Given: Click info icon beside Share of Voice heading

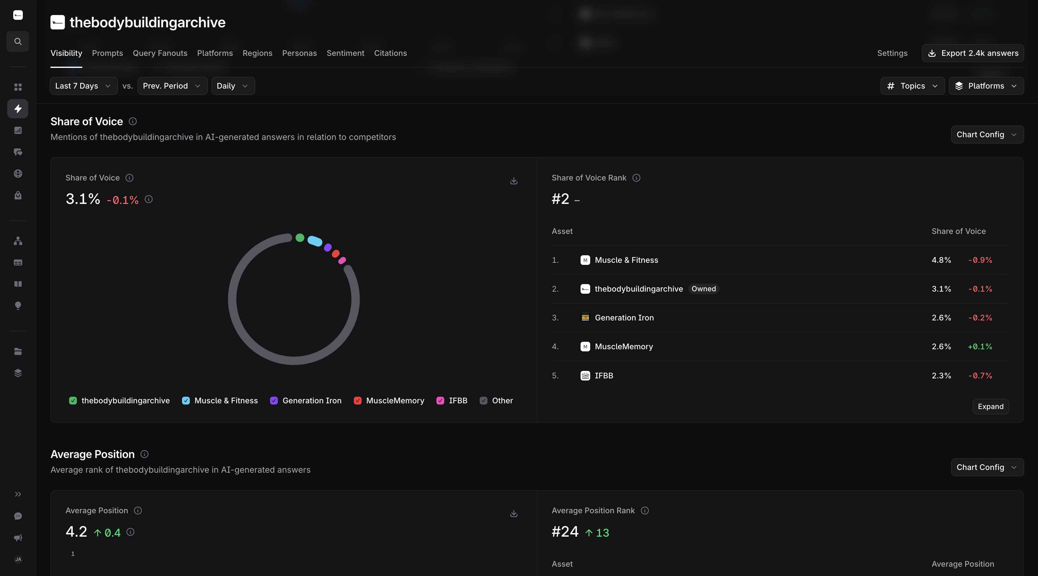Looking at the screenshot, I should point(132,121).
